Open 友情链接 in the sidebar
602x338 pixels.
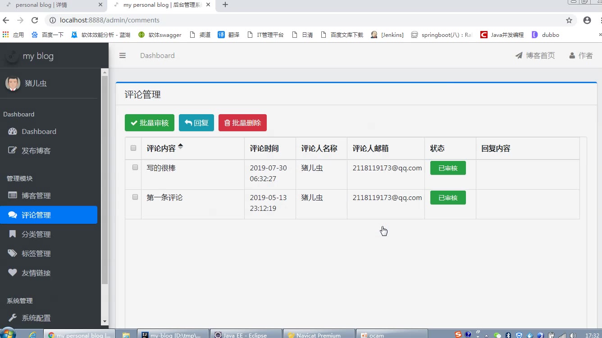49,273
